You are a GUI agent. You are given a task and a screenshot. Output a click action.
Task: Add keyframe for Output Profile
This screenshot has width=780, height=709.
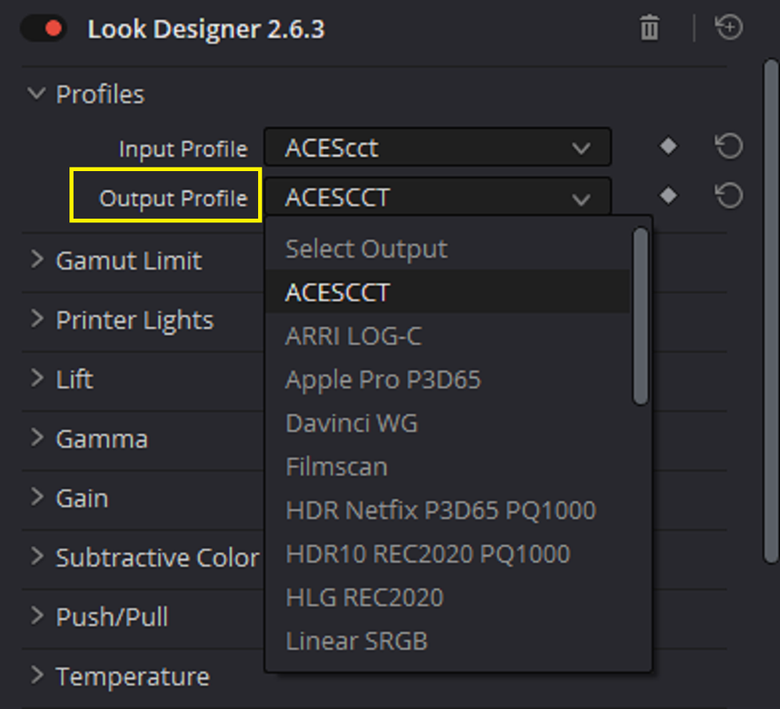pyautogui.click(x=668, y=196)
